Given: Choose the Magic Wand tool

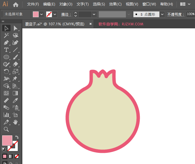Looking at the screenshot, I should click(x=6, y=35).
